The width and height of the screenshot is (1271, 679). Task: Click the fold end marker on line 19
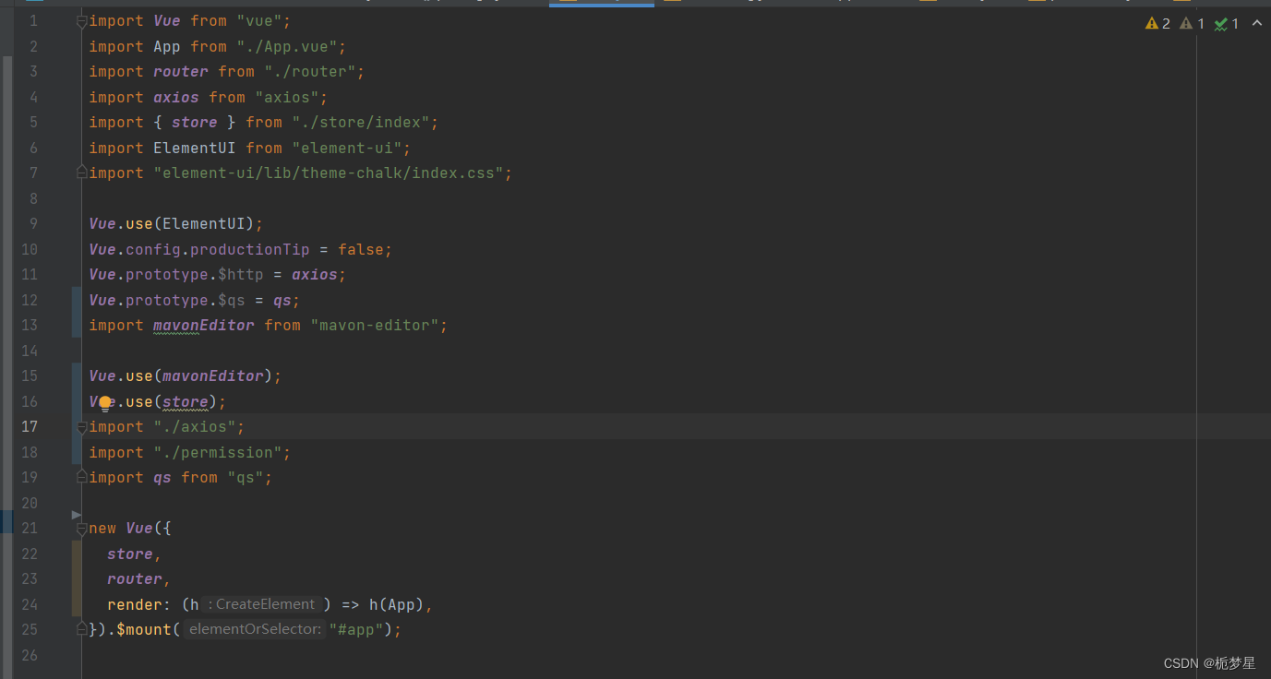coord(81,477)
